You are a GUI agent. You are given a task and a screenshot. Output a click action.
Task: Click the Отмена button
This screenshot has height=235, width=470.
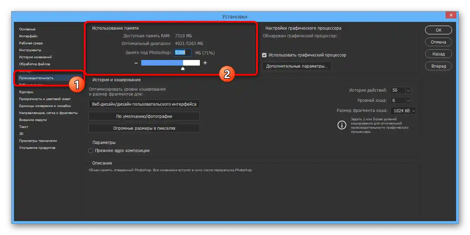[439, 42]
